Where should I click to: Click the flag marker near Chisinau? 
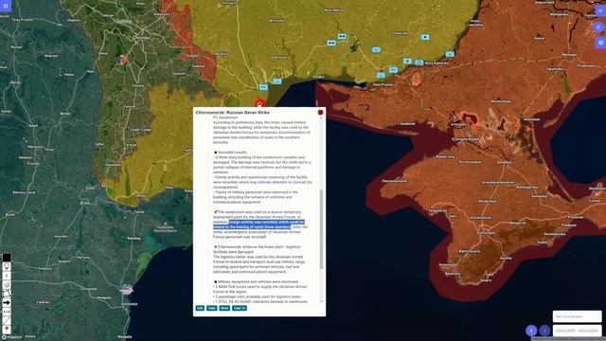point(122,60)
